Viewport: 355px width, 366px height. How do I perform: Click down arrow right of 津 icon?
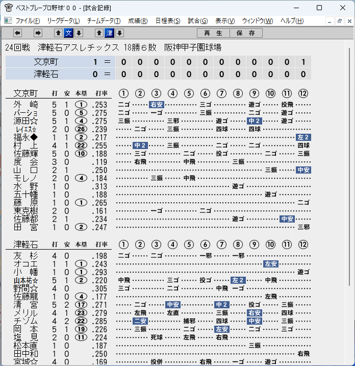120,33
